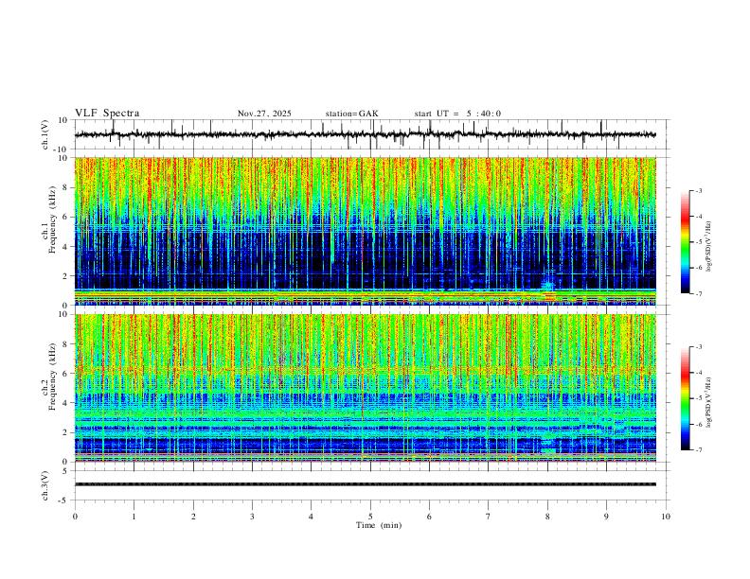Select the "start UT = 5 :40: 0" text
This screenshot has height=579, width=750.
pyautogui.click(x=457, y=114)
